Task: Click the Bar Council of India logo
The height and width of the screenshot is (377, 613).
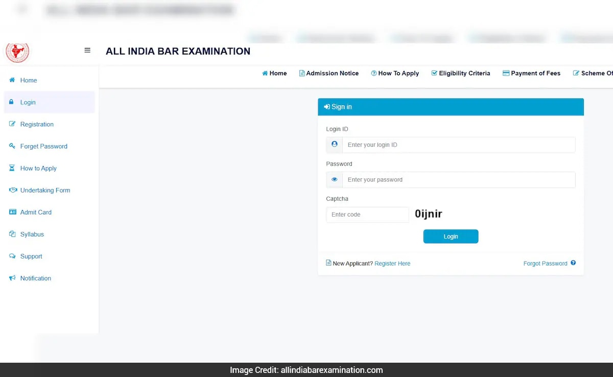Action: 17,52
